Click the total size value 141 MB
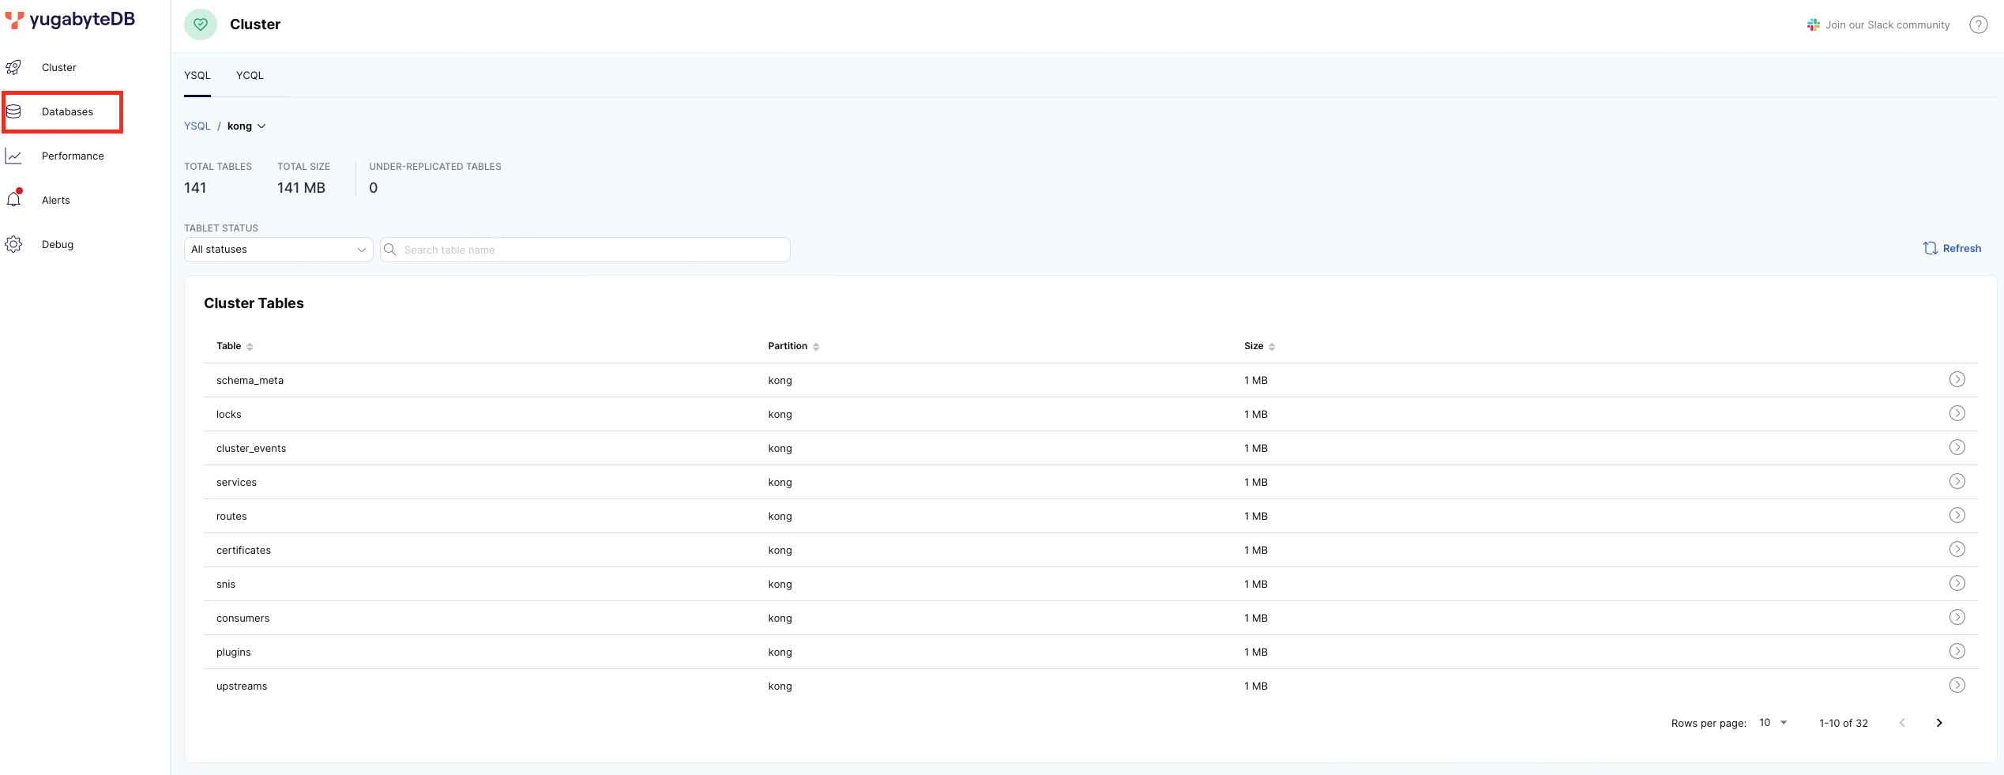This screenshot has height=775, width=2004. pyautogui.click(x=301, y=188)
